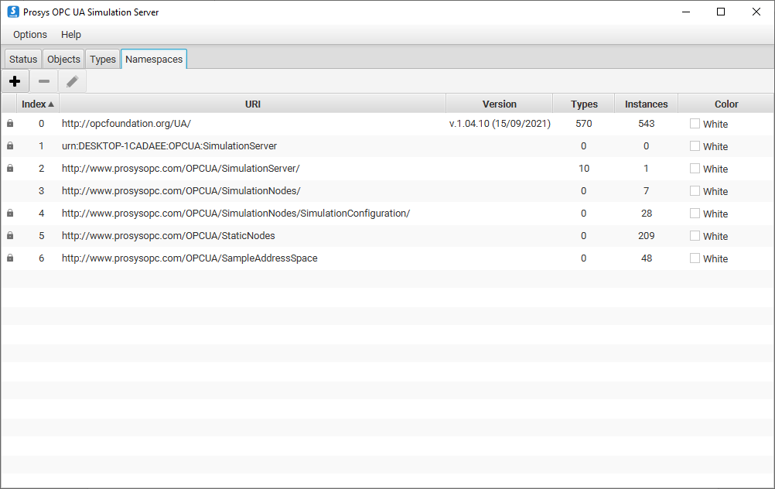Click lock icon for StaticNodes namespace row
The image size is (775, 489).
[x=10, y=236]
